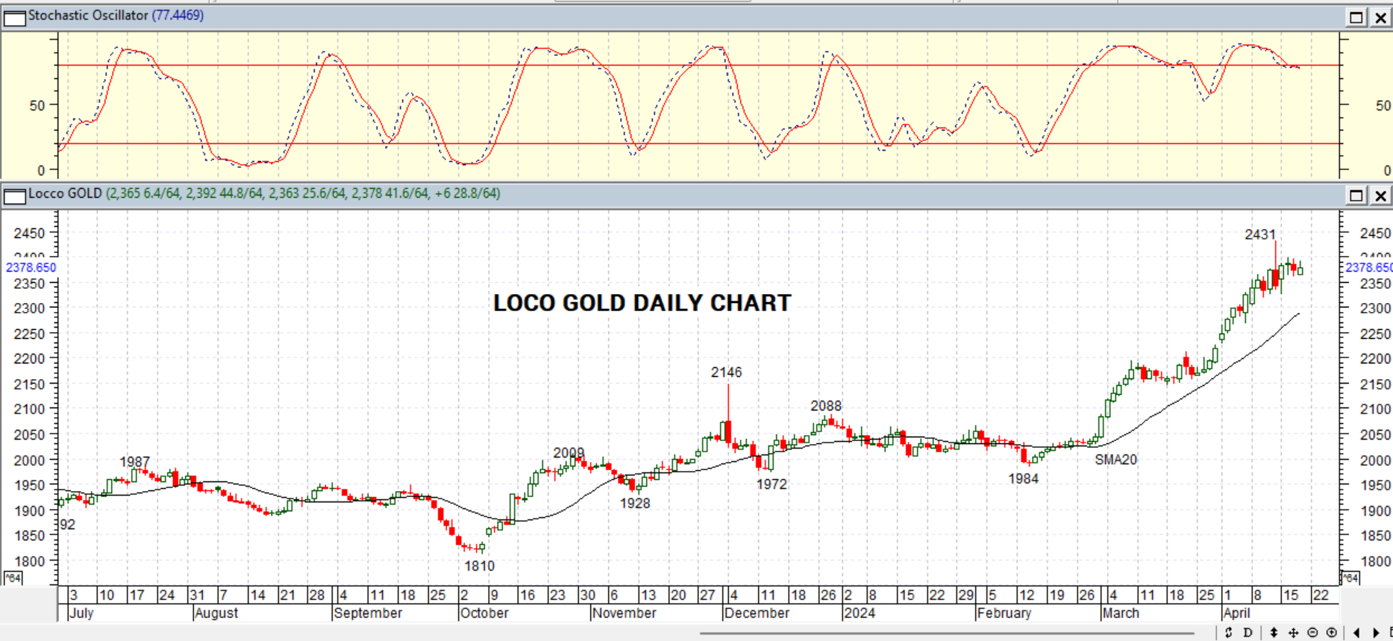Click the 50 level on oscillator left axis
Viewport: 1393px width, 641px height.
(x=37, y=105)
